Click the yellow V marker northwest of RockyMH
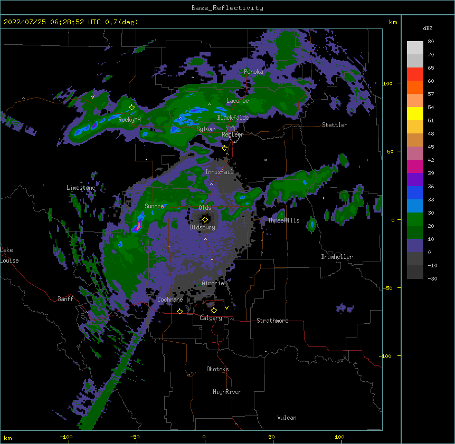The height and width of the screenshot is (444, 455). click(92, 97)
